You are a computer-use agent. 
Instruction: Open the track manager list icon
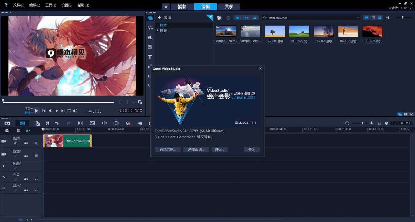click(18, 131)
